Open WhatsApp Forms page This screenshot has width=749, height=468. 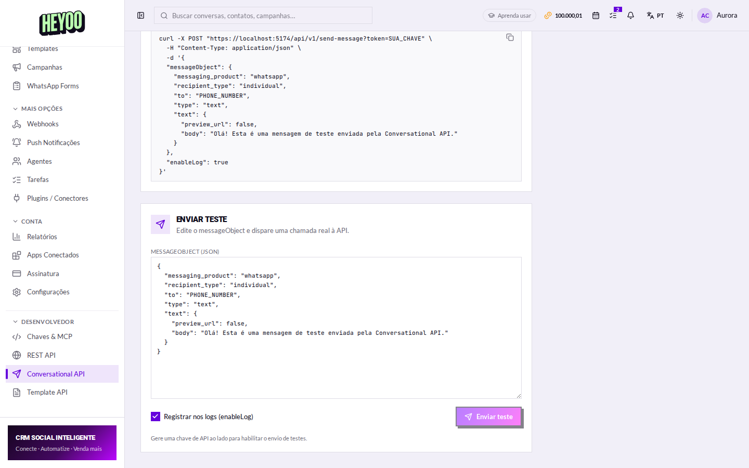62,86
